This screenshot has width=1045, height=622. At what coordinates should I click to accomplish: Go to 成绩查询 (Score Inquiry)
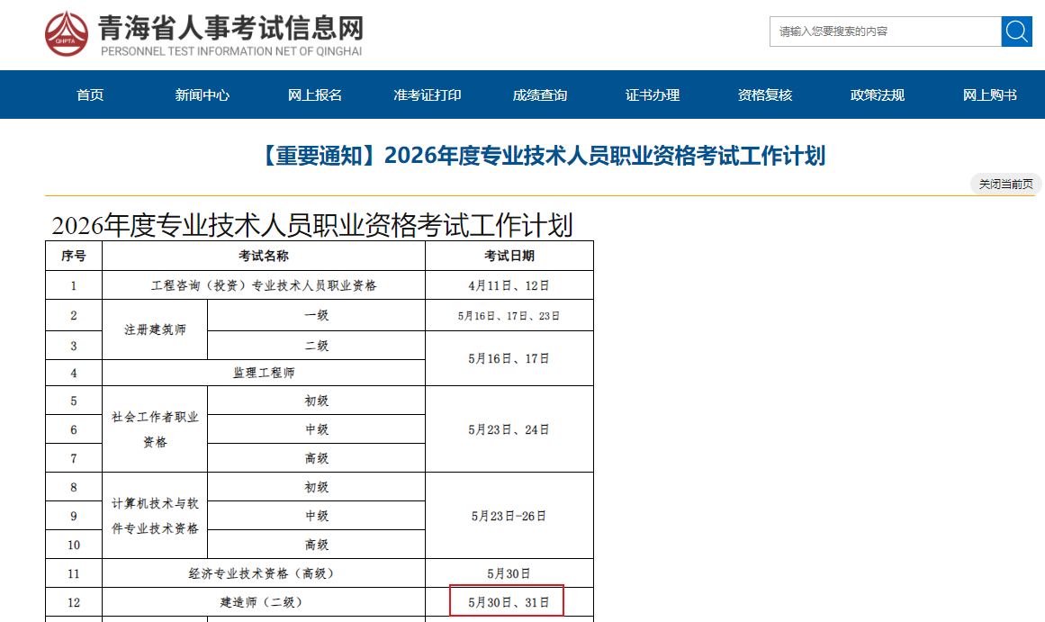click(x=539, y=95)
